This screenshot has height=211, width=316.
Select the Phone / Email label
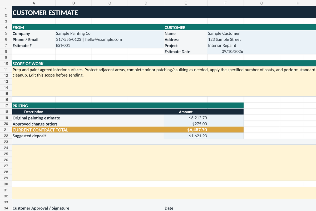[34, 39]
